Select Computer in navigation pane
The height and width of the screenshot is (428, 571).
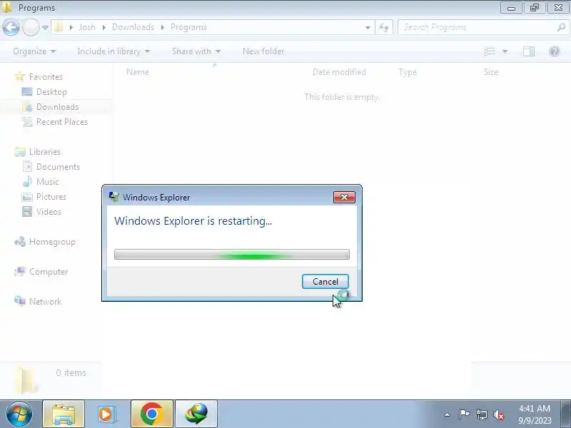(x=49, y=272)
